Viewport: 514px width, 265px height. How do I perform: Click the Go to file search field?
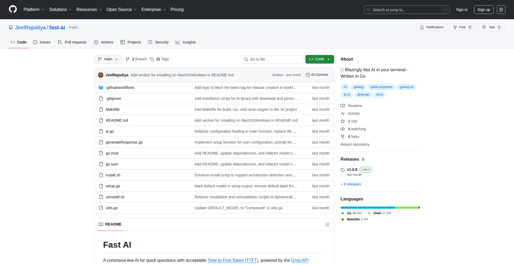pos(272,59)
